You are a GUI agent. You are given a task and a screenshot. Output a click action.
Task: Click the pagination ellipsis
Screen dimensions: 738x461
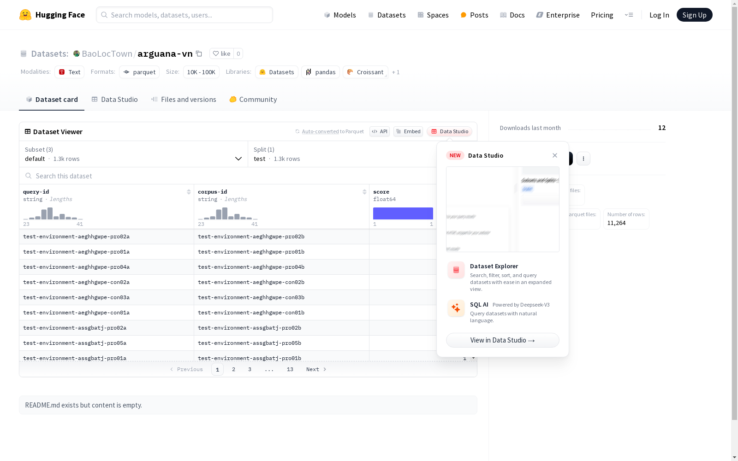tap(269, 369)
